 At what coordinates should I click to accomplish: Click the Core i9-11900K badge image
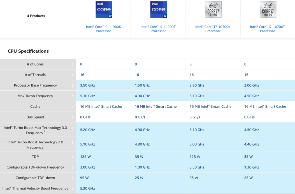point(104,10)
